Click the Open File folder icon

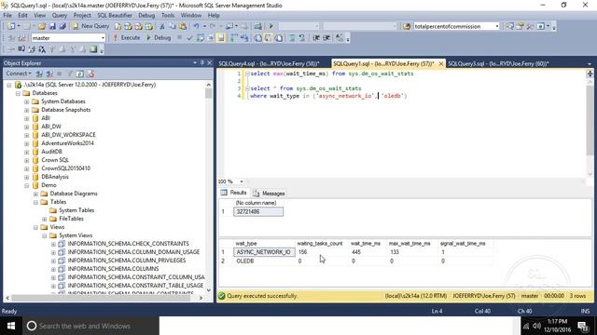click(x=41, y=26)
